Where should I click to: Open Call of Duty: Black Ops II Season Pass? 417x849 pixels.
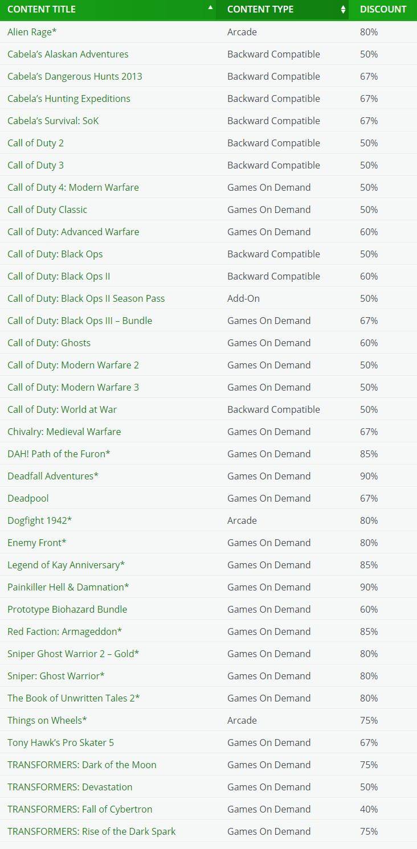pyautogui.click(x=86, y=298)
